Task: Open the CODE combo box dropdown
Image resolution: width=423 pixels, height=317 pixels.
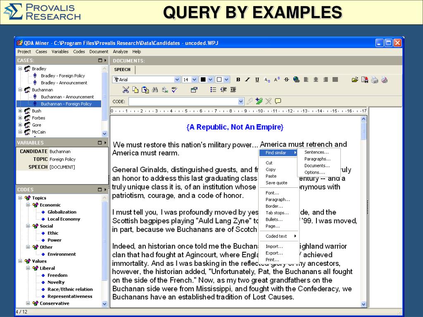Action: [241, 102]
